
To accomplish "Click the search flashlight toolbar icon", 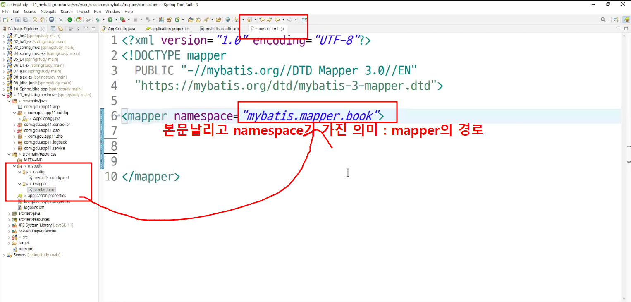I will pos(207,19).
